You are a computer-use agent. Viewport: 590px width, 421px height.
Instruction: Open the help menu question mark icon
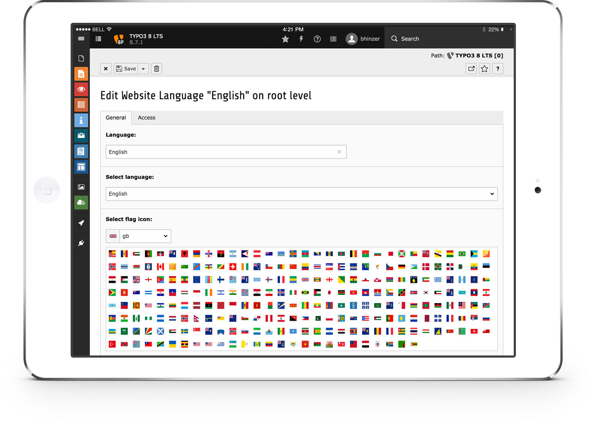point(317,39)
